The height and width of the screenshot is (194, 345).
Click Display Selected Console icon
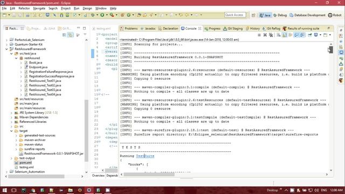[x=316, y=35]
